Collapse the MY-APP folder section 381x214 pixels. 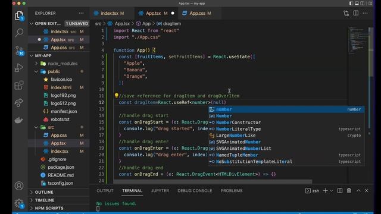click(x=31, y=55)
